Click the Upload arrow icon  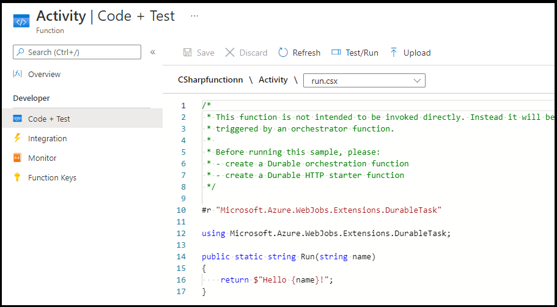394,53
